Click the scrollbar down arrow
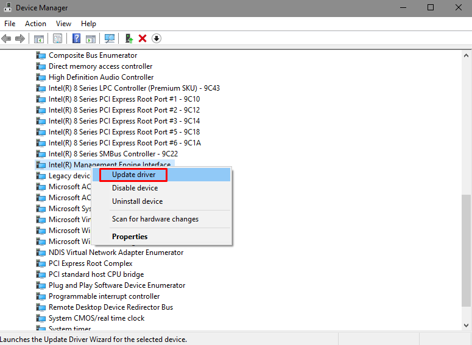This screenshot has width=472, height=345. (466, 326)
